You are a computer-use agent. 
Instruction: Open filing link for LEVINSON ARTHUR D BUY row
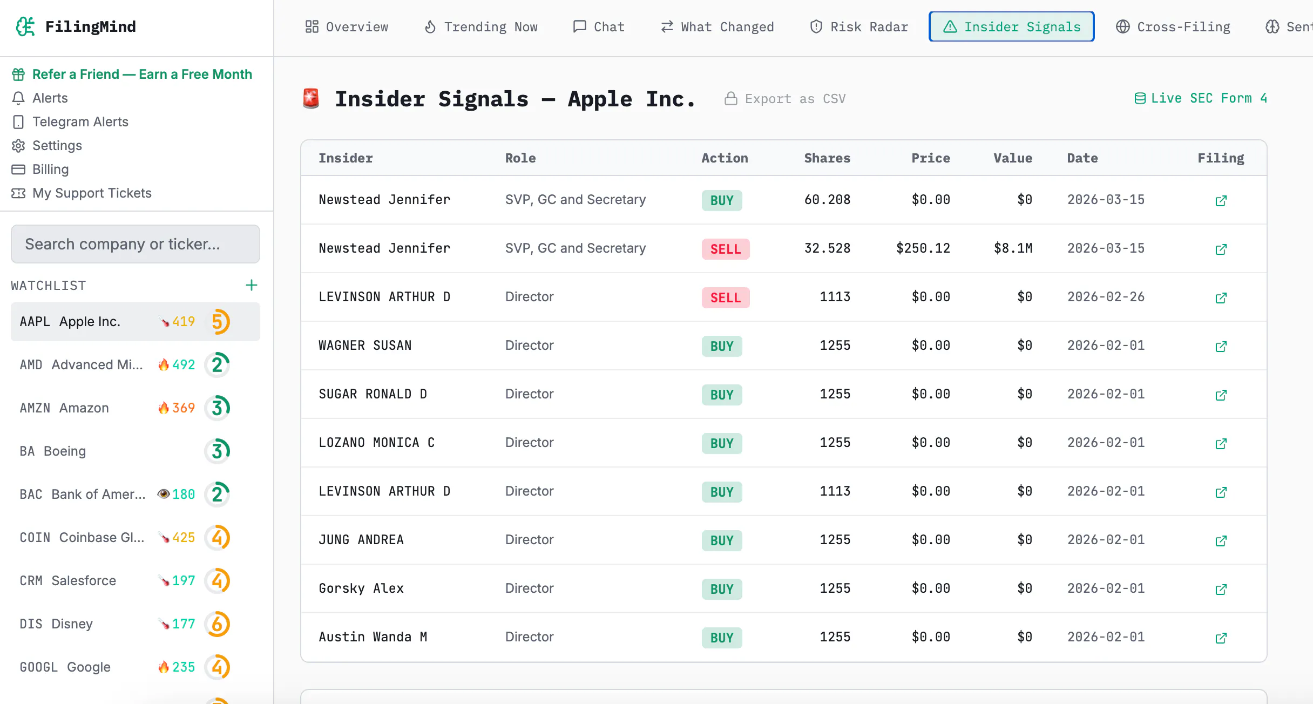pyautogui.click(x=1221, y=492)
